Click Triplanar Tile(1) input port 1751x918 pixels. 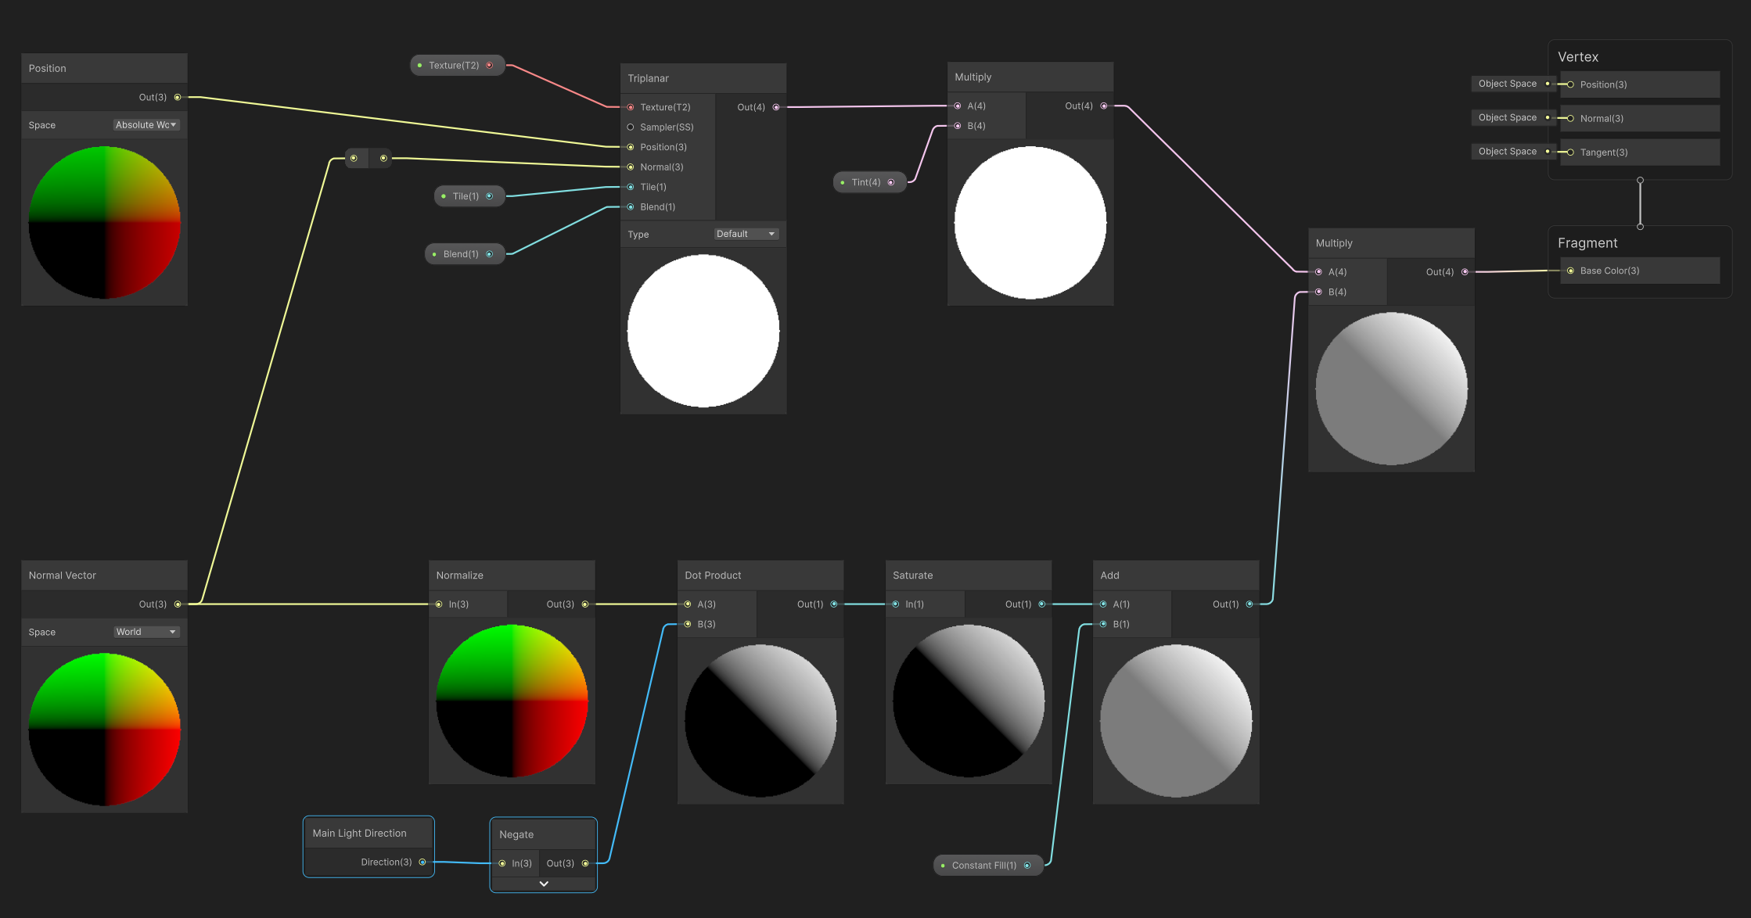click(x=631, y=187)
